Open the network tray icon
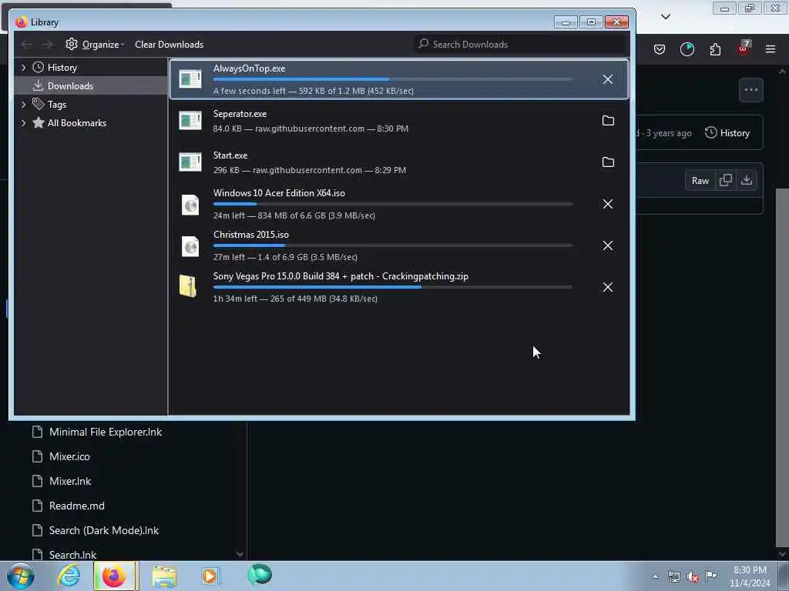This screenshot has width=789, height=591. coord(673,577)
